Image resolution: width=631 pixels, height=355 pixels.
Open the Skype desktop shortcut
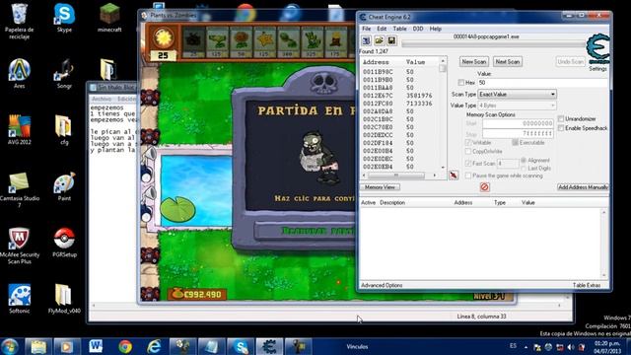pyautogui.click(x=64, y=18)
